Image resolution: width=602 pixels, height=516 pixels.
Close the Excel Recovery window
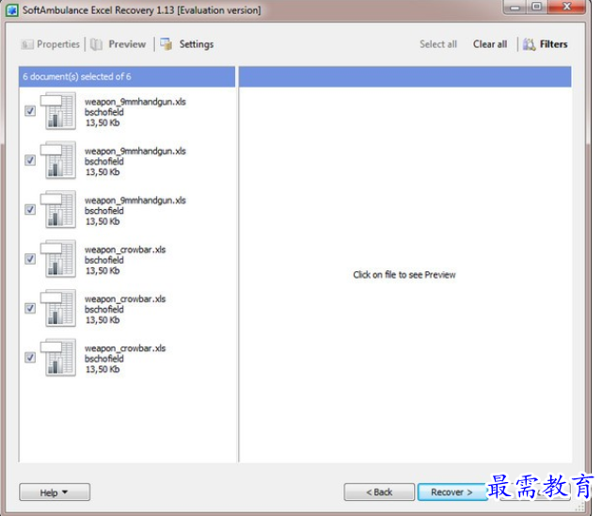(567, 7)
